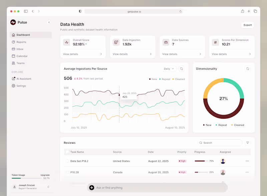Click the Ask or find anything field
267x196 pixels.
tap(158, 188)
